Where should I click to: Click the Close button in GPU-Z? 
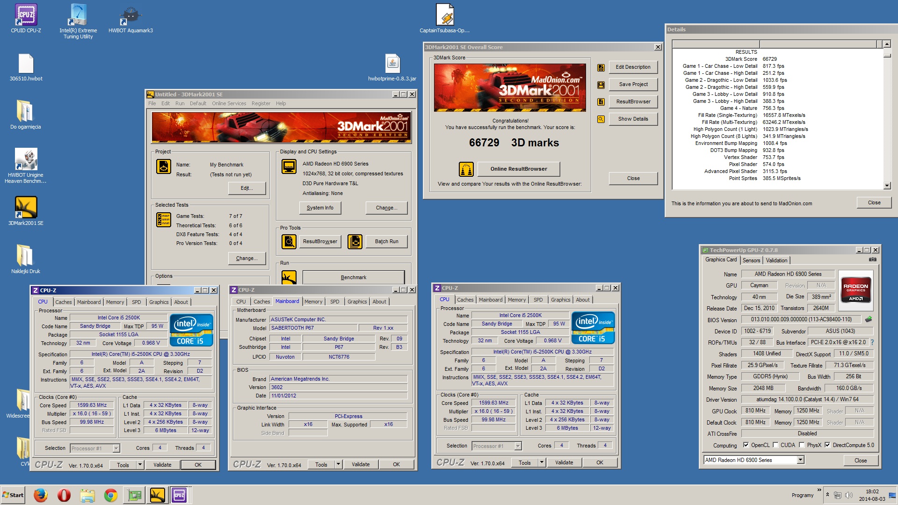pyautogui.click(x=861, y=461)
